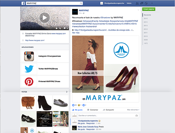The image size is (175, 133).
Task: Click the MARYPAZ search input field
Action: tap(53, 3)
